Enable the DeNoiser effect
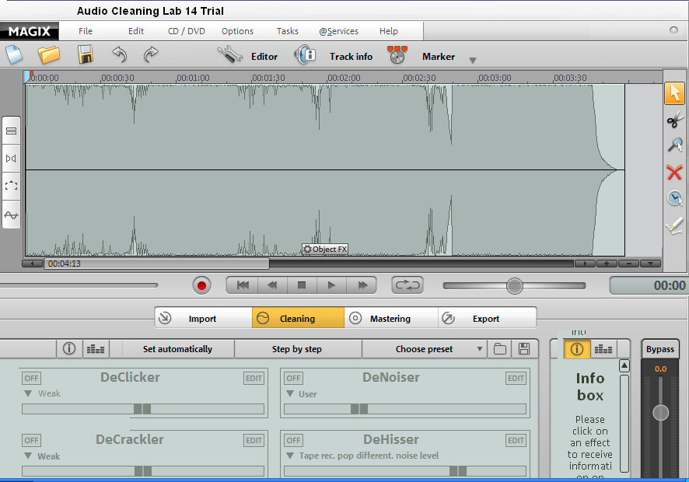This screenshot has height=482, width=689. 293,378
